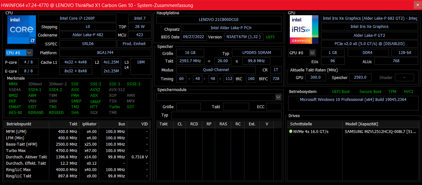Select the Stepping value L0
Viewport: 422px width, 185px height.
tap(88, 27)
